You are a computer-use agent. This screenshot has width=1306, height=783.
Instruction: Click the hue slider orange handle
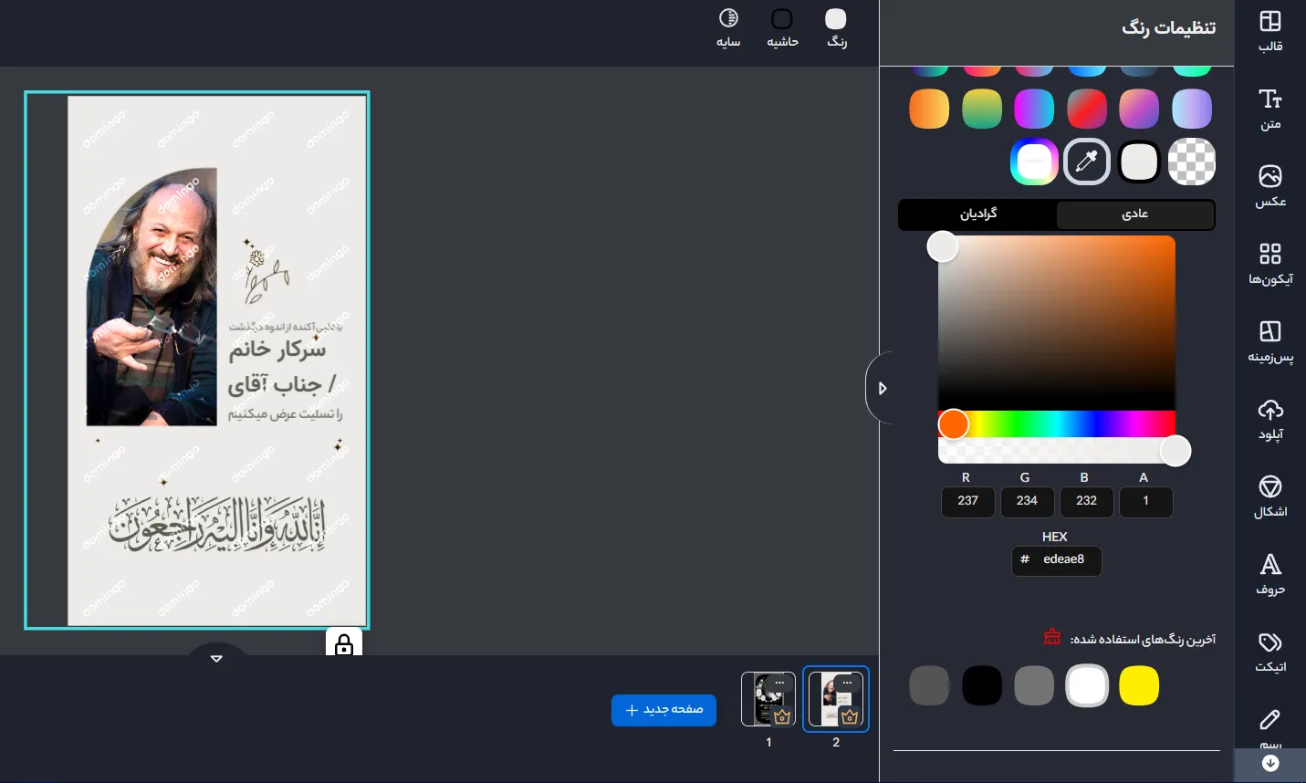953,424
